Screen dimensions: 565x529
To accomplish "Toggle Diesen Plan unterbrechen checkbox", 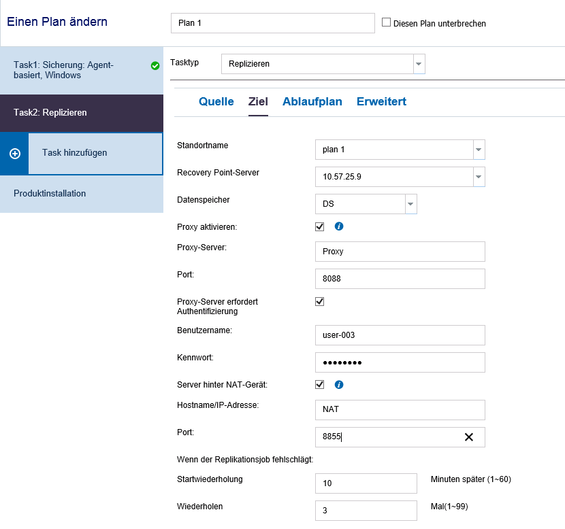I will pos(387,22).
